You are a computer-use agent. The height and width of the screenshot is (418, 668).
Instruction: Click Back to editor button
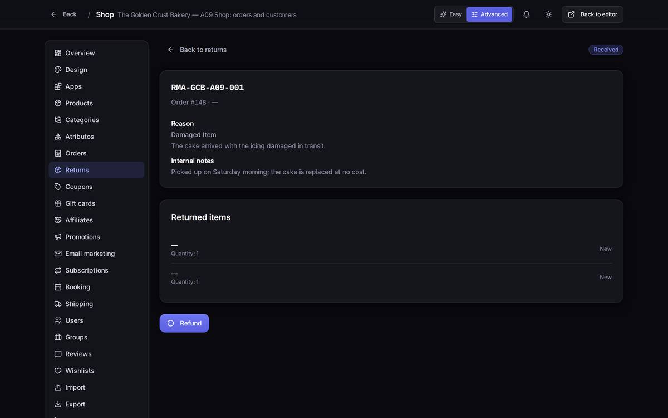point(592,14)
